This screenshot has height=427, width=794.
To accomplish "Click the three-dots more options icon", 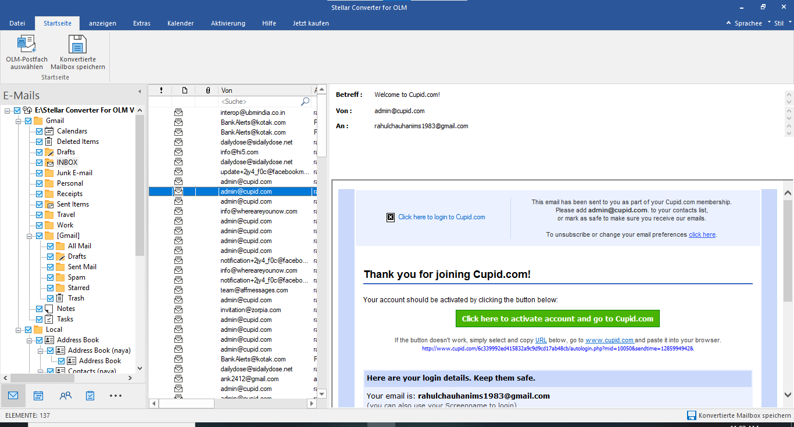I will pos(116,396).
